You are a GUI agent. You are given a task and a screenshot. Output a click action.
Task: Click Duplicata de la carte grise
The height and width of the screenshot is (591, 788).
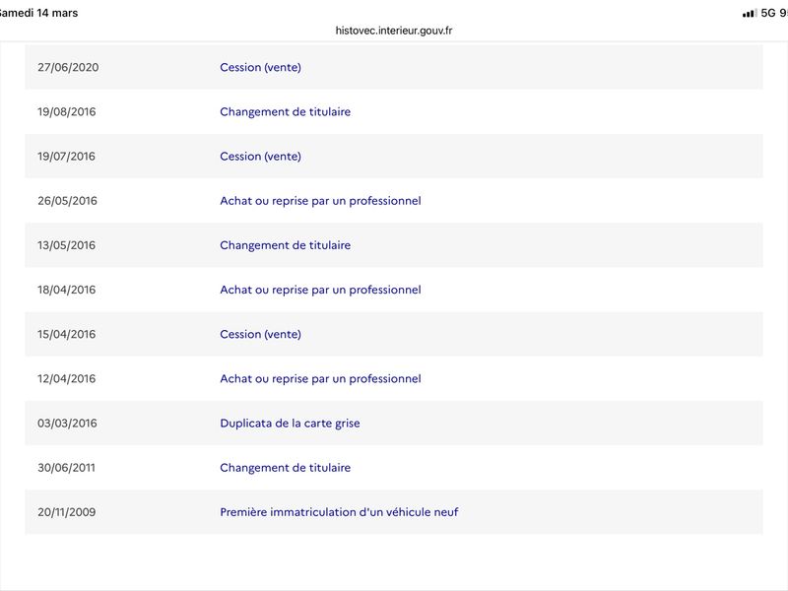click(x=290, y=424)
